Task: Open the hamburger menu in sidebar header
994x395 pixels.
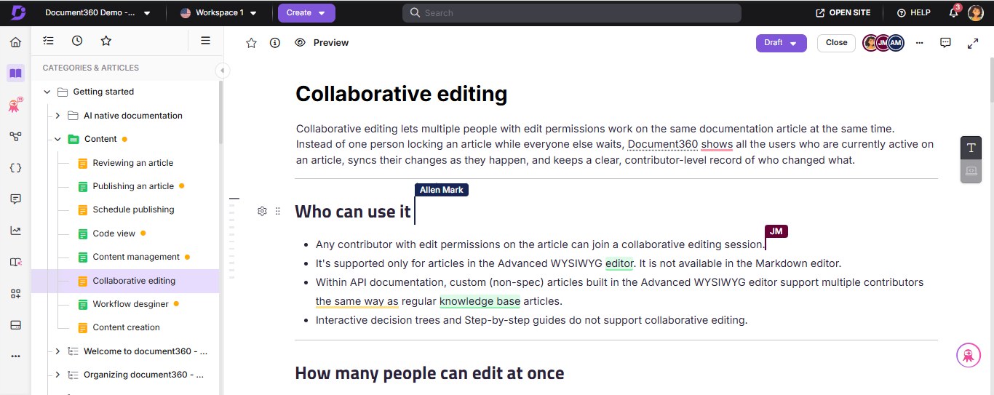Action: click(x=205, y=41)
